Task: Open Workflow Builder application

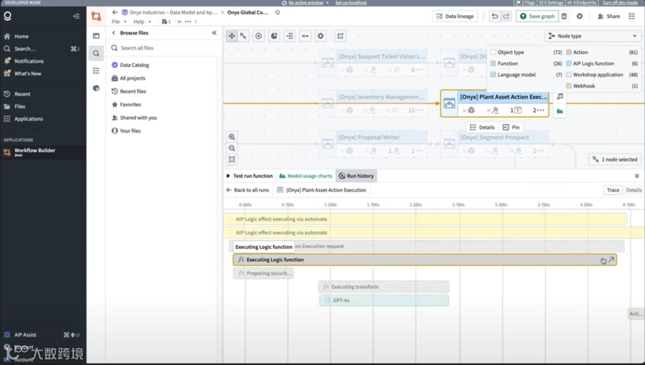Action: coord(43,152)
